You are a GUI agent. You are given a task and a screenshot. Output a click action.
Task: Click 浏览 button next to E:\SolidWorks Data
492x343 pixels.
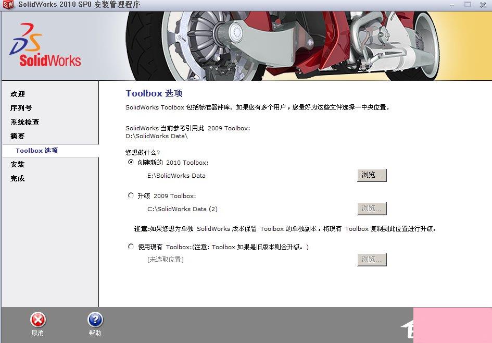click(x=372, y=175)
